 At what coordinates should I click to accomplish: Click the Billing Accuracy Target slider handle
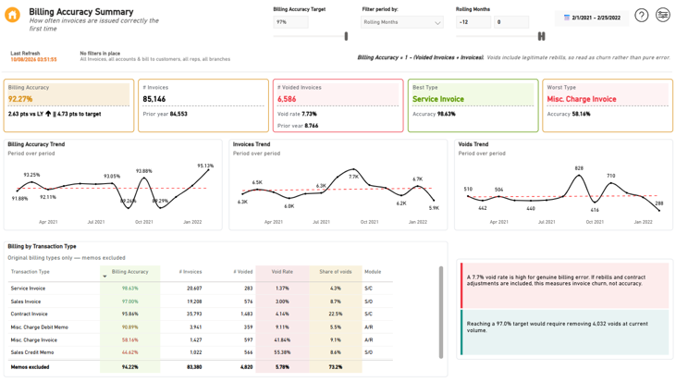pyautogui.click(x=346, y=37)
